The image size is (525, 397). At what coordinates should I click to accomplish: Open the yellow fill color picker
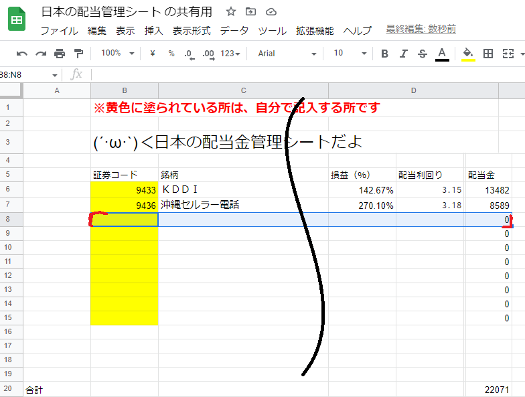pyautogui.click(x=468, y=54)
